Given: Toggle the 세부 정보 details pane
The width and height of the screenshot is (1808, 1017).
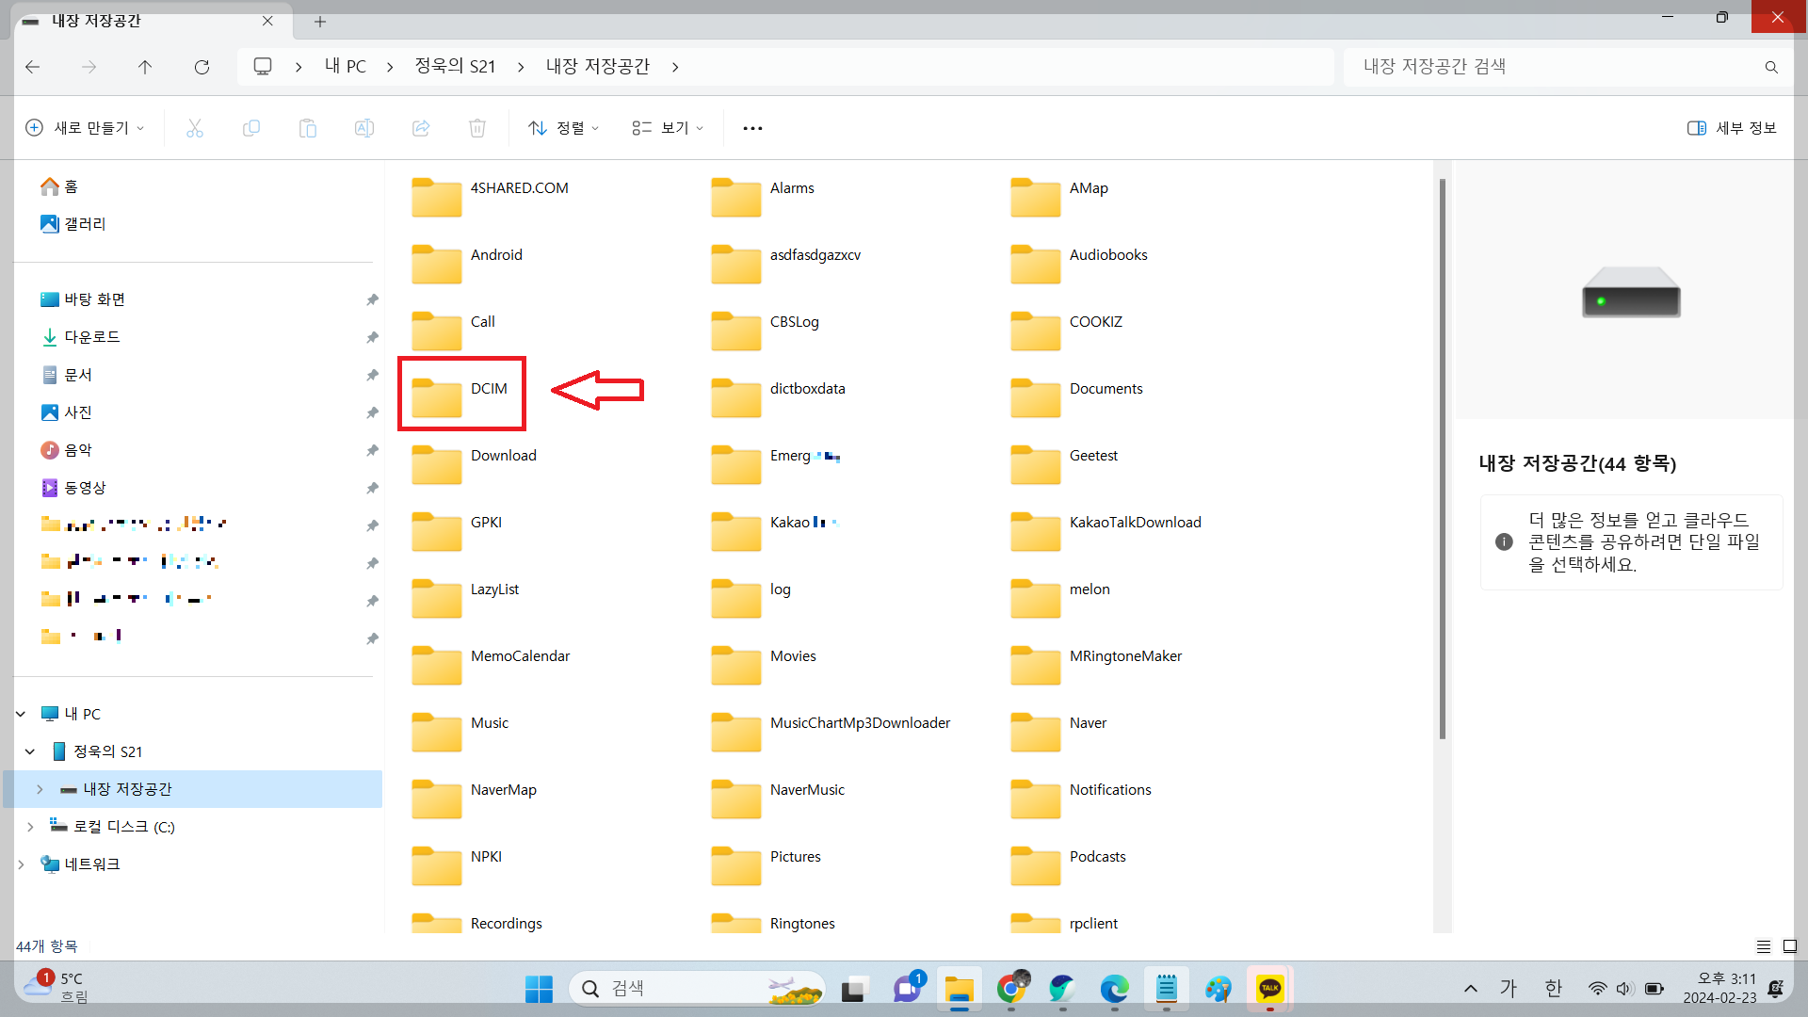Looking at the screenshot, I should pos(1731,128).
